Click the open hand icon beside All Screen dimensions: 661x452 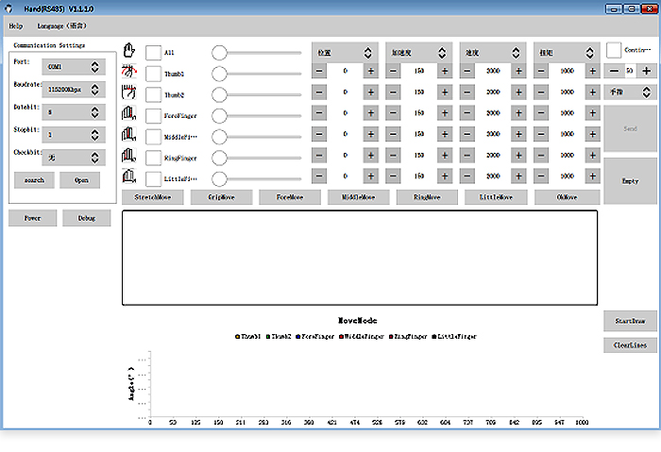129,51
